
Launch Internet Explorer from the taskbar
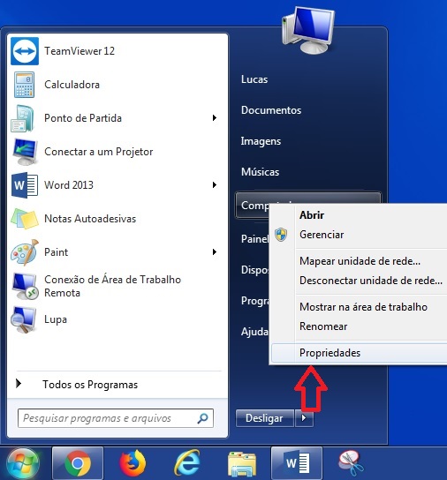pos(187,463)
